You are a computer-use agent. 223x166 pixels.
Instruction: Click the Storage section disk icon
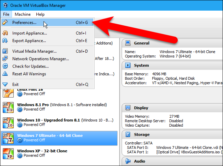tap(128, 135)
